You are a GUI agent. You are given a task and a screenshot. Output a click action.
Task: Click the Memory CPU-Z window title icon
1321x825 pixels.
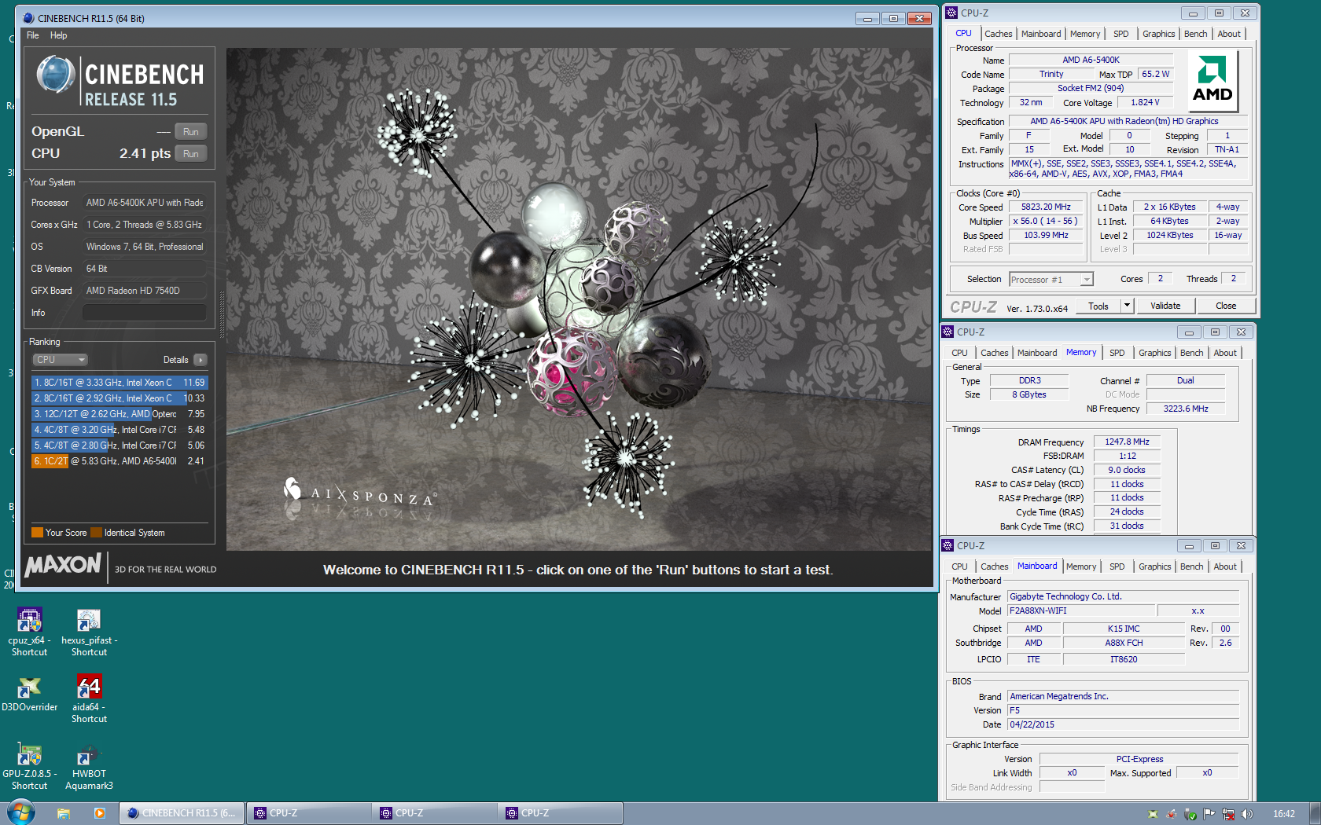948,332
